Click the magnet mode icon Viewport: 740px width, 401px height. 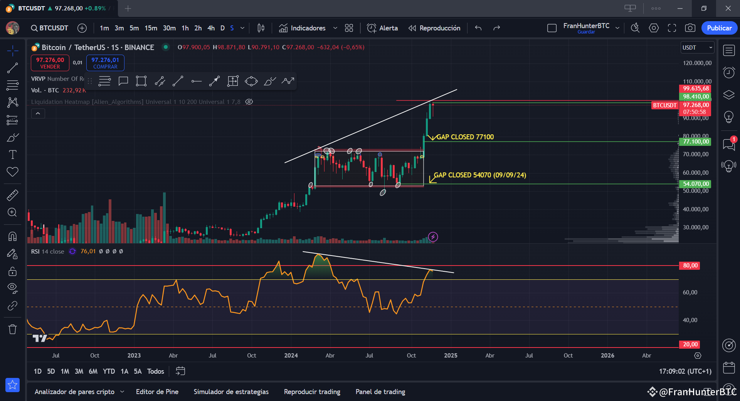pyautogui.click(x=12, y=236)
